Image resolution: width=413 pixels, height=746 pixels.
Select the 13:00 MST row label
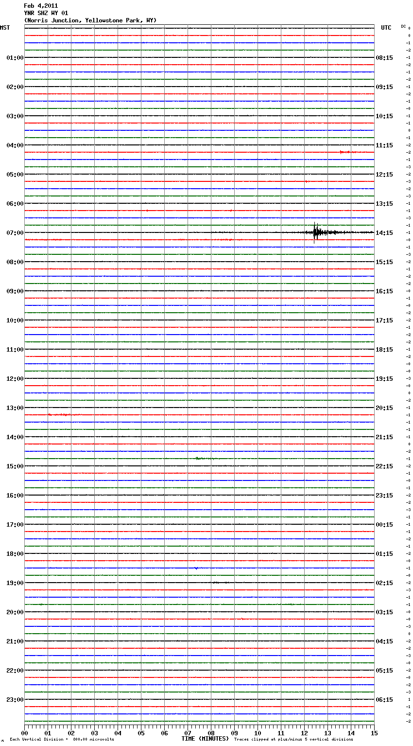click(15, 408)
